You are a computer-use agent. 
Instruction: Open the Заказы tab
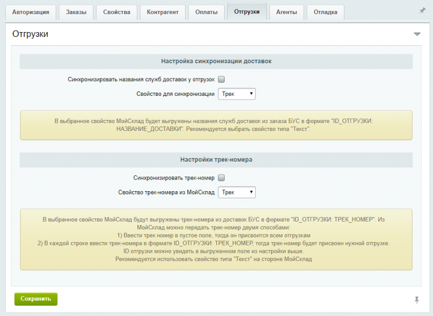pyautogui.click(x=76, y=12)
